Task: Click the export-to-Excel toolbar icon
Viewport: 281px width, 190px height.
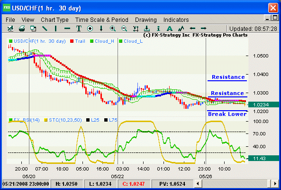Action: pyautogui.click(x=10, y=28)
